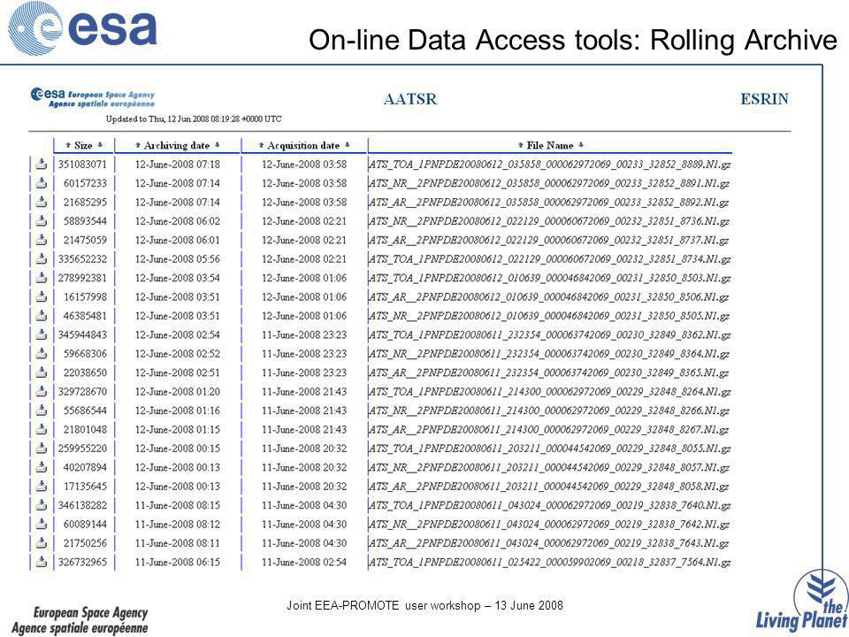Viewport: 849px width, 637px height.
Task: Click the download icon in the 60157233 row
Action: click(42, 183)
